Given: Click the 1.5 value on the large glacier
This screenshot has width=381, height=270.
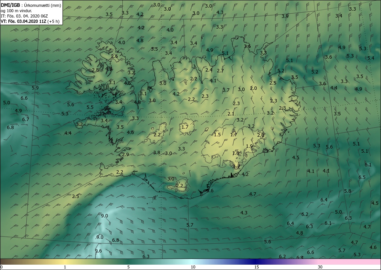Looking at the screenshot, I should pyautogui.click(x=217, y=134).
